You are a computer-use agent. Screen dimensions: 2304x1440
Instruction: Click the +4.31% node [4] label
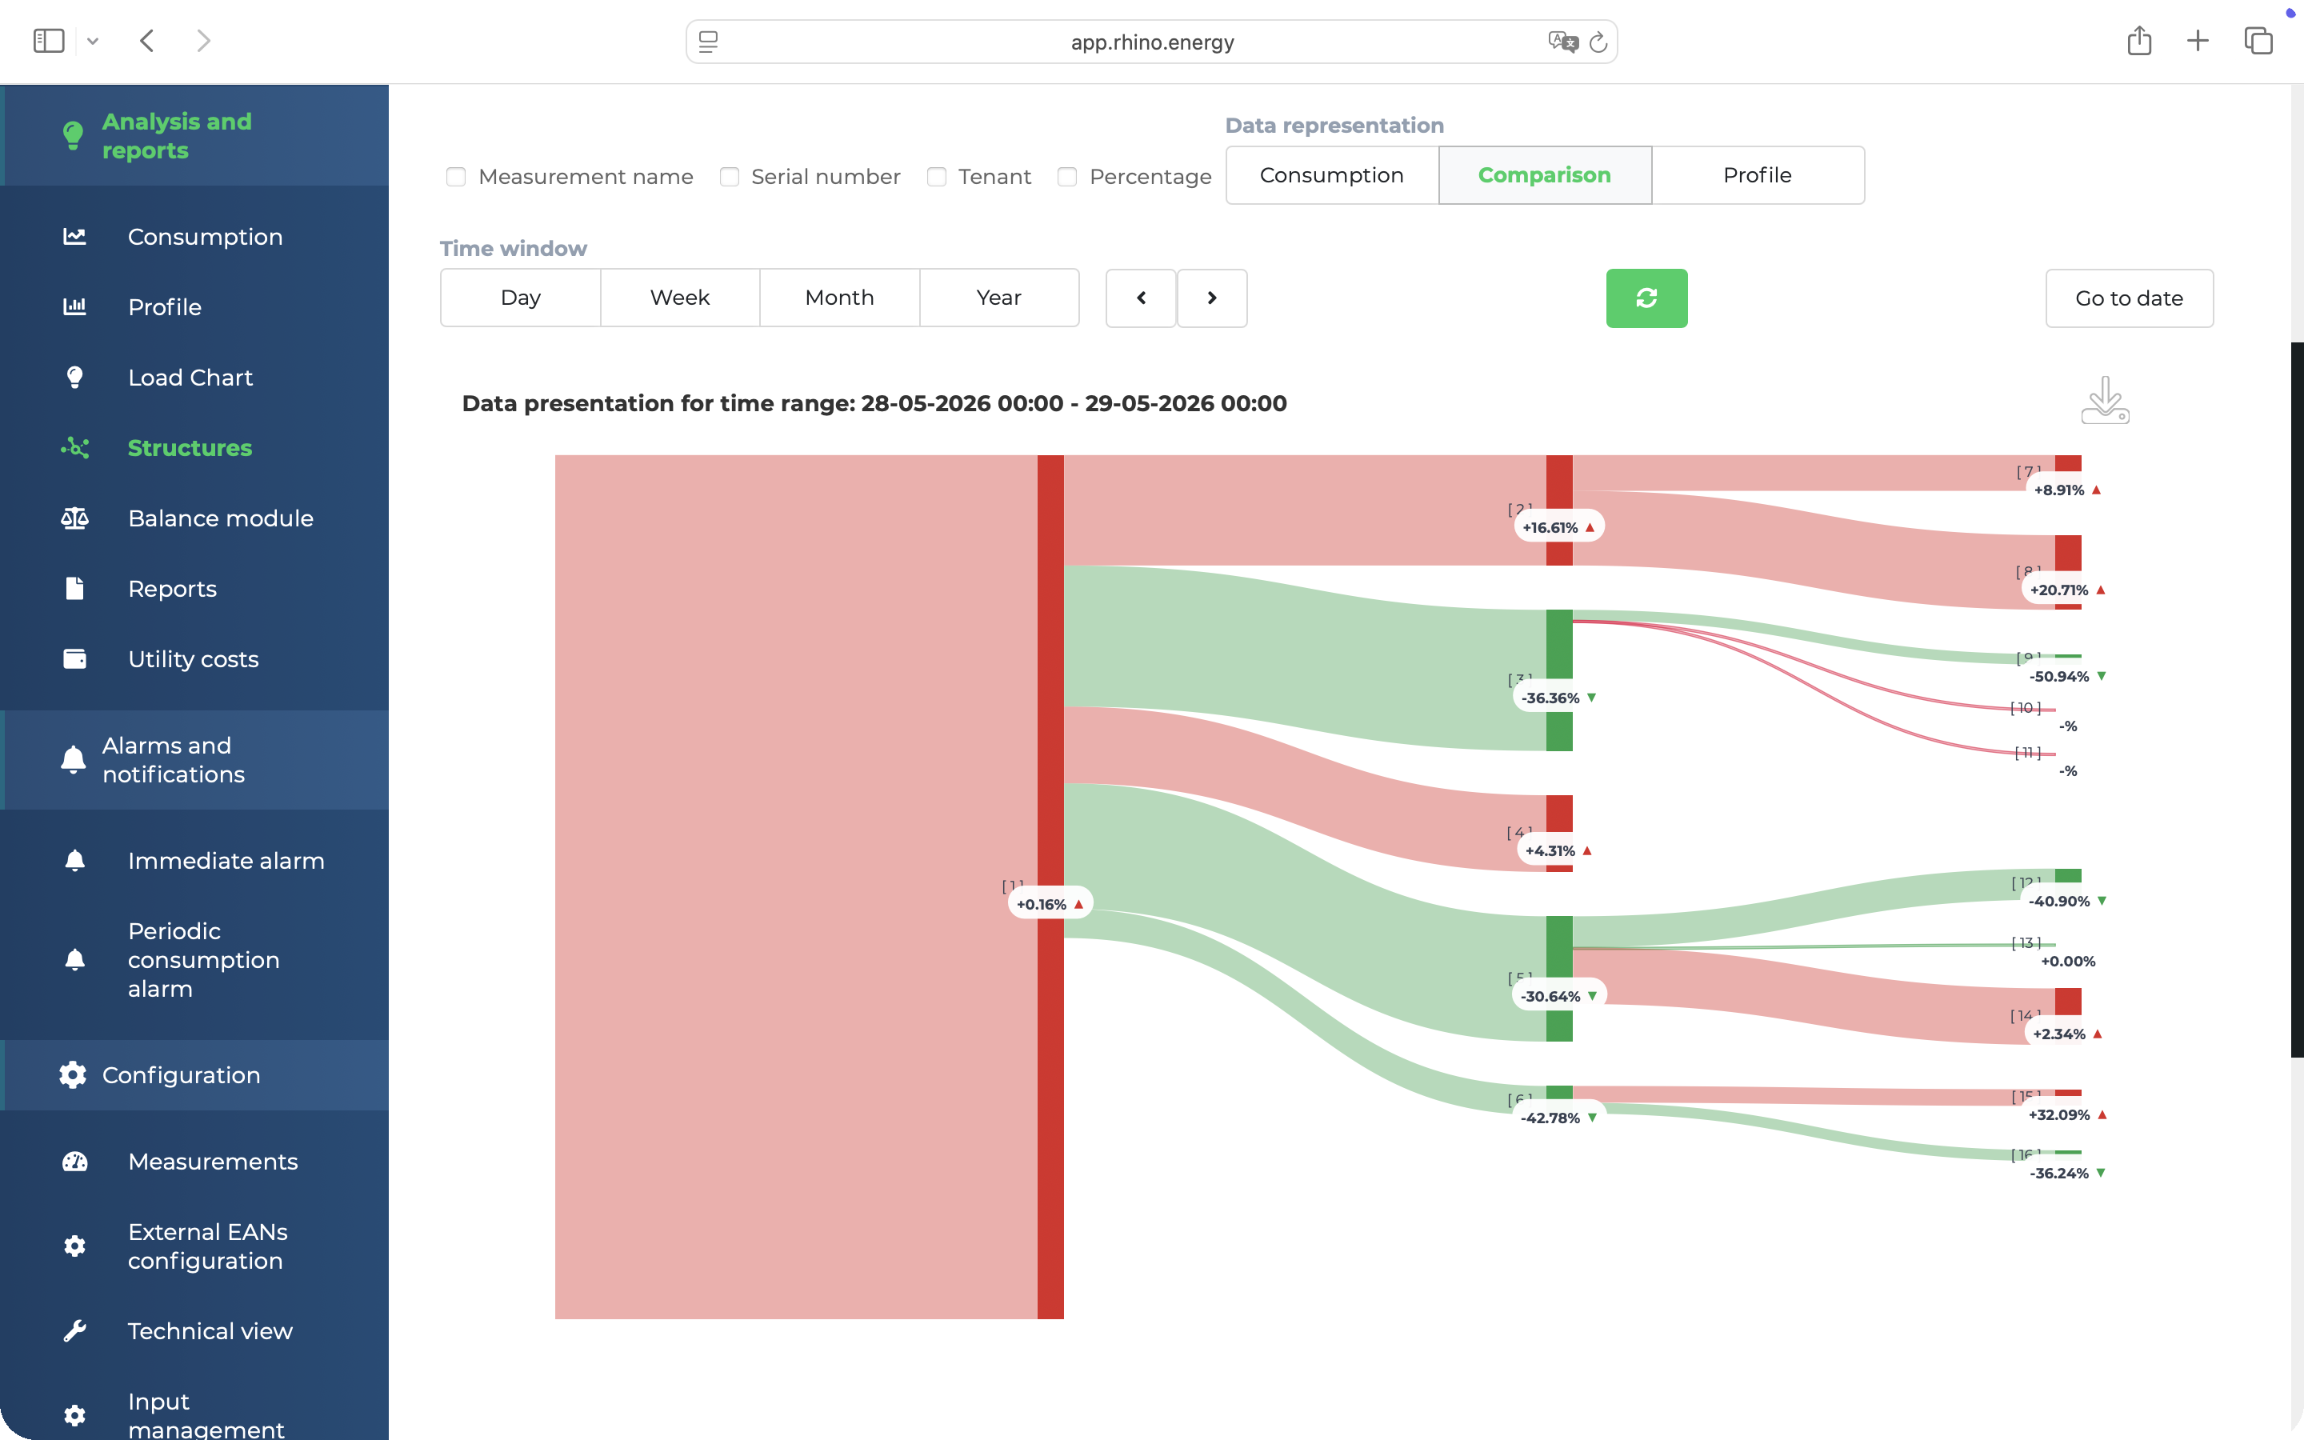click(x=1558, y=850)
